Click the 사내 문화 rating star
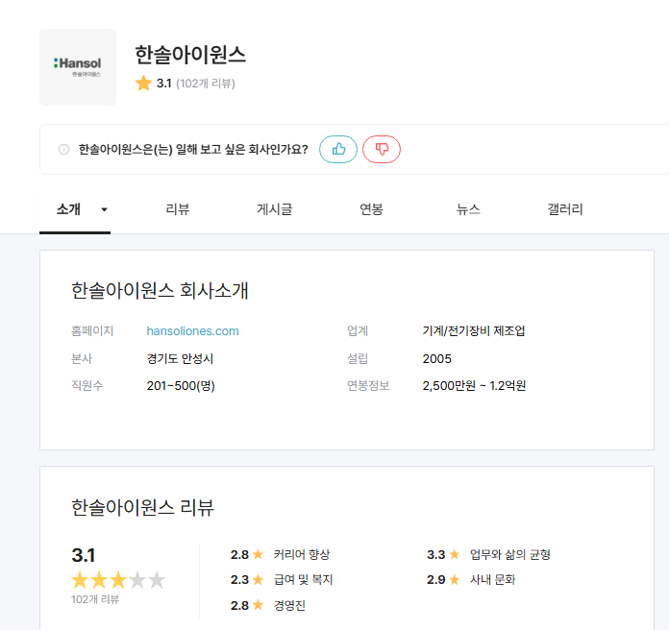 click(455, 579)
